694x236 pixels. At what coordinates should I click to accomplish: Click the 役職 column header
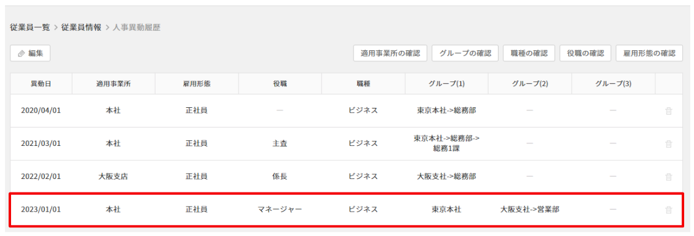280,84
